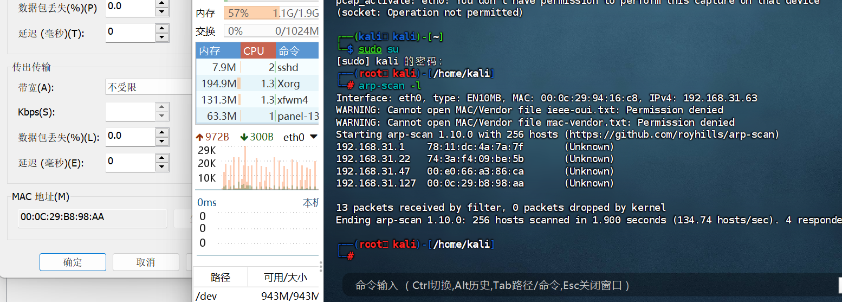The height and width of the screenshot is (302, 842).
Task: Select the Xorg process row
Action: pyautogui.click(x=257, y=83)
